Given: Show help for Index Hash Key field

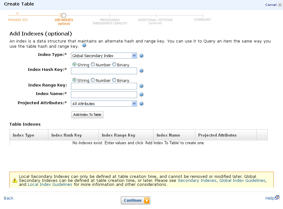Looking at the screenshot, I should (141, 71).
